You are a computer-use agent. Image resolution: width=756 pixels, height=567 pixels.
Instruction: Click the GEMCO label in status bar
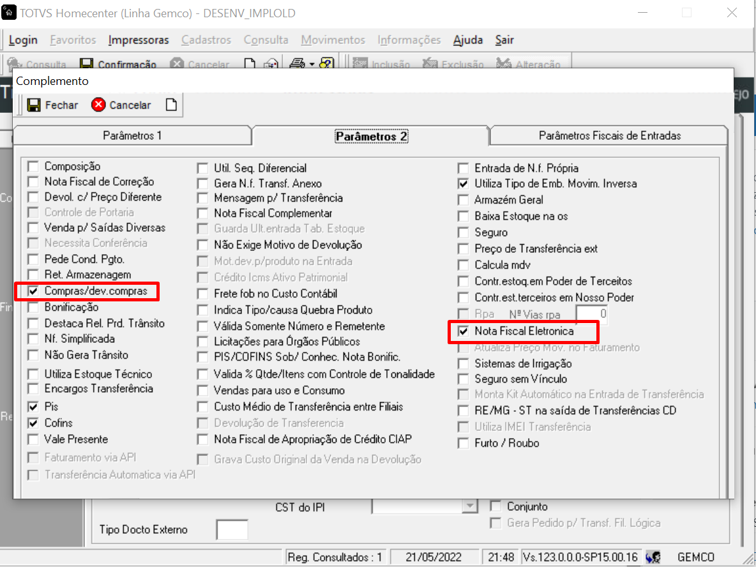pos(696,557)
